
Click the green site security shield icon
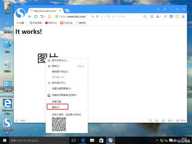57,16
